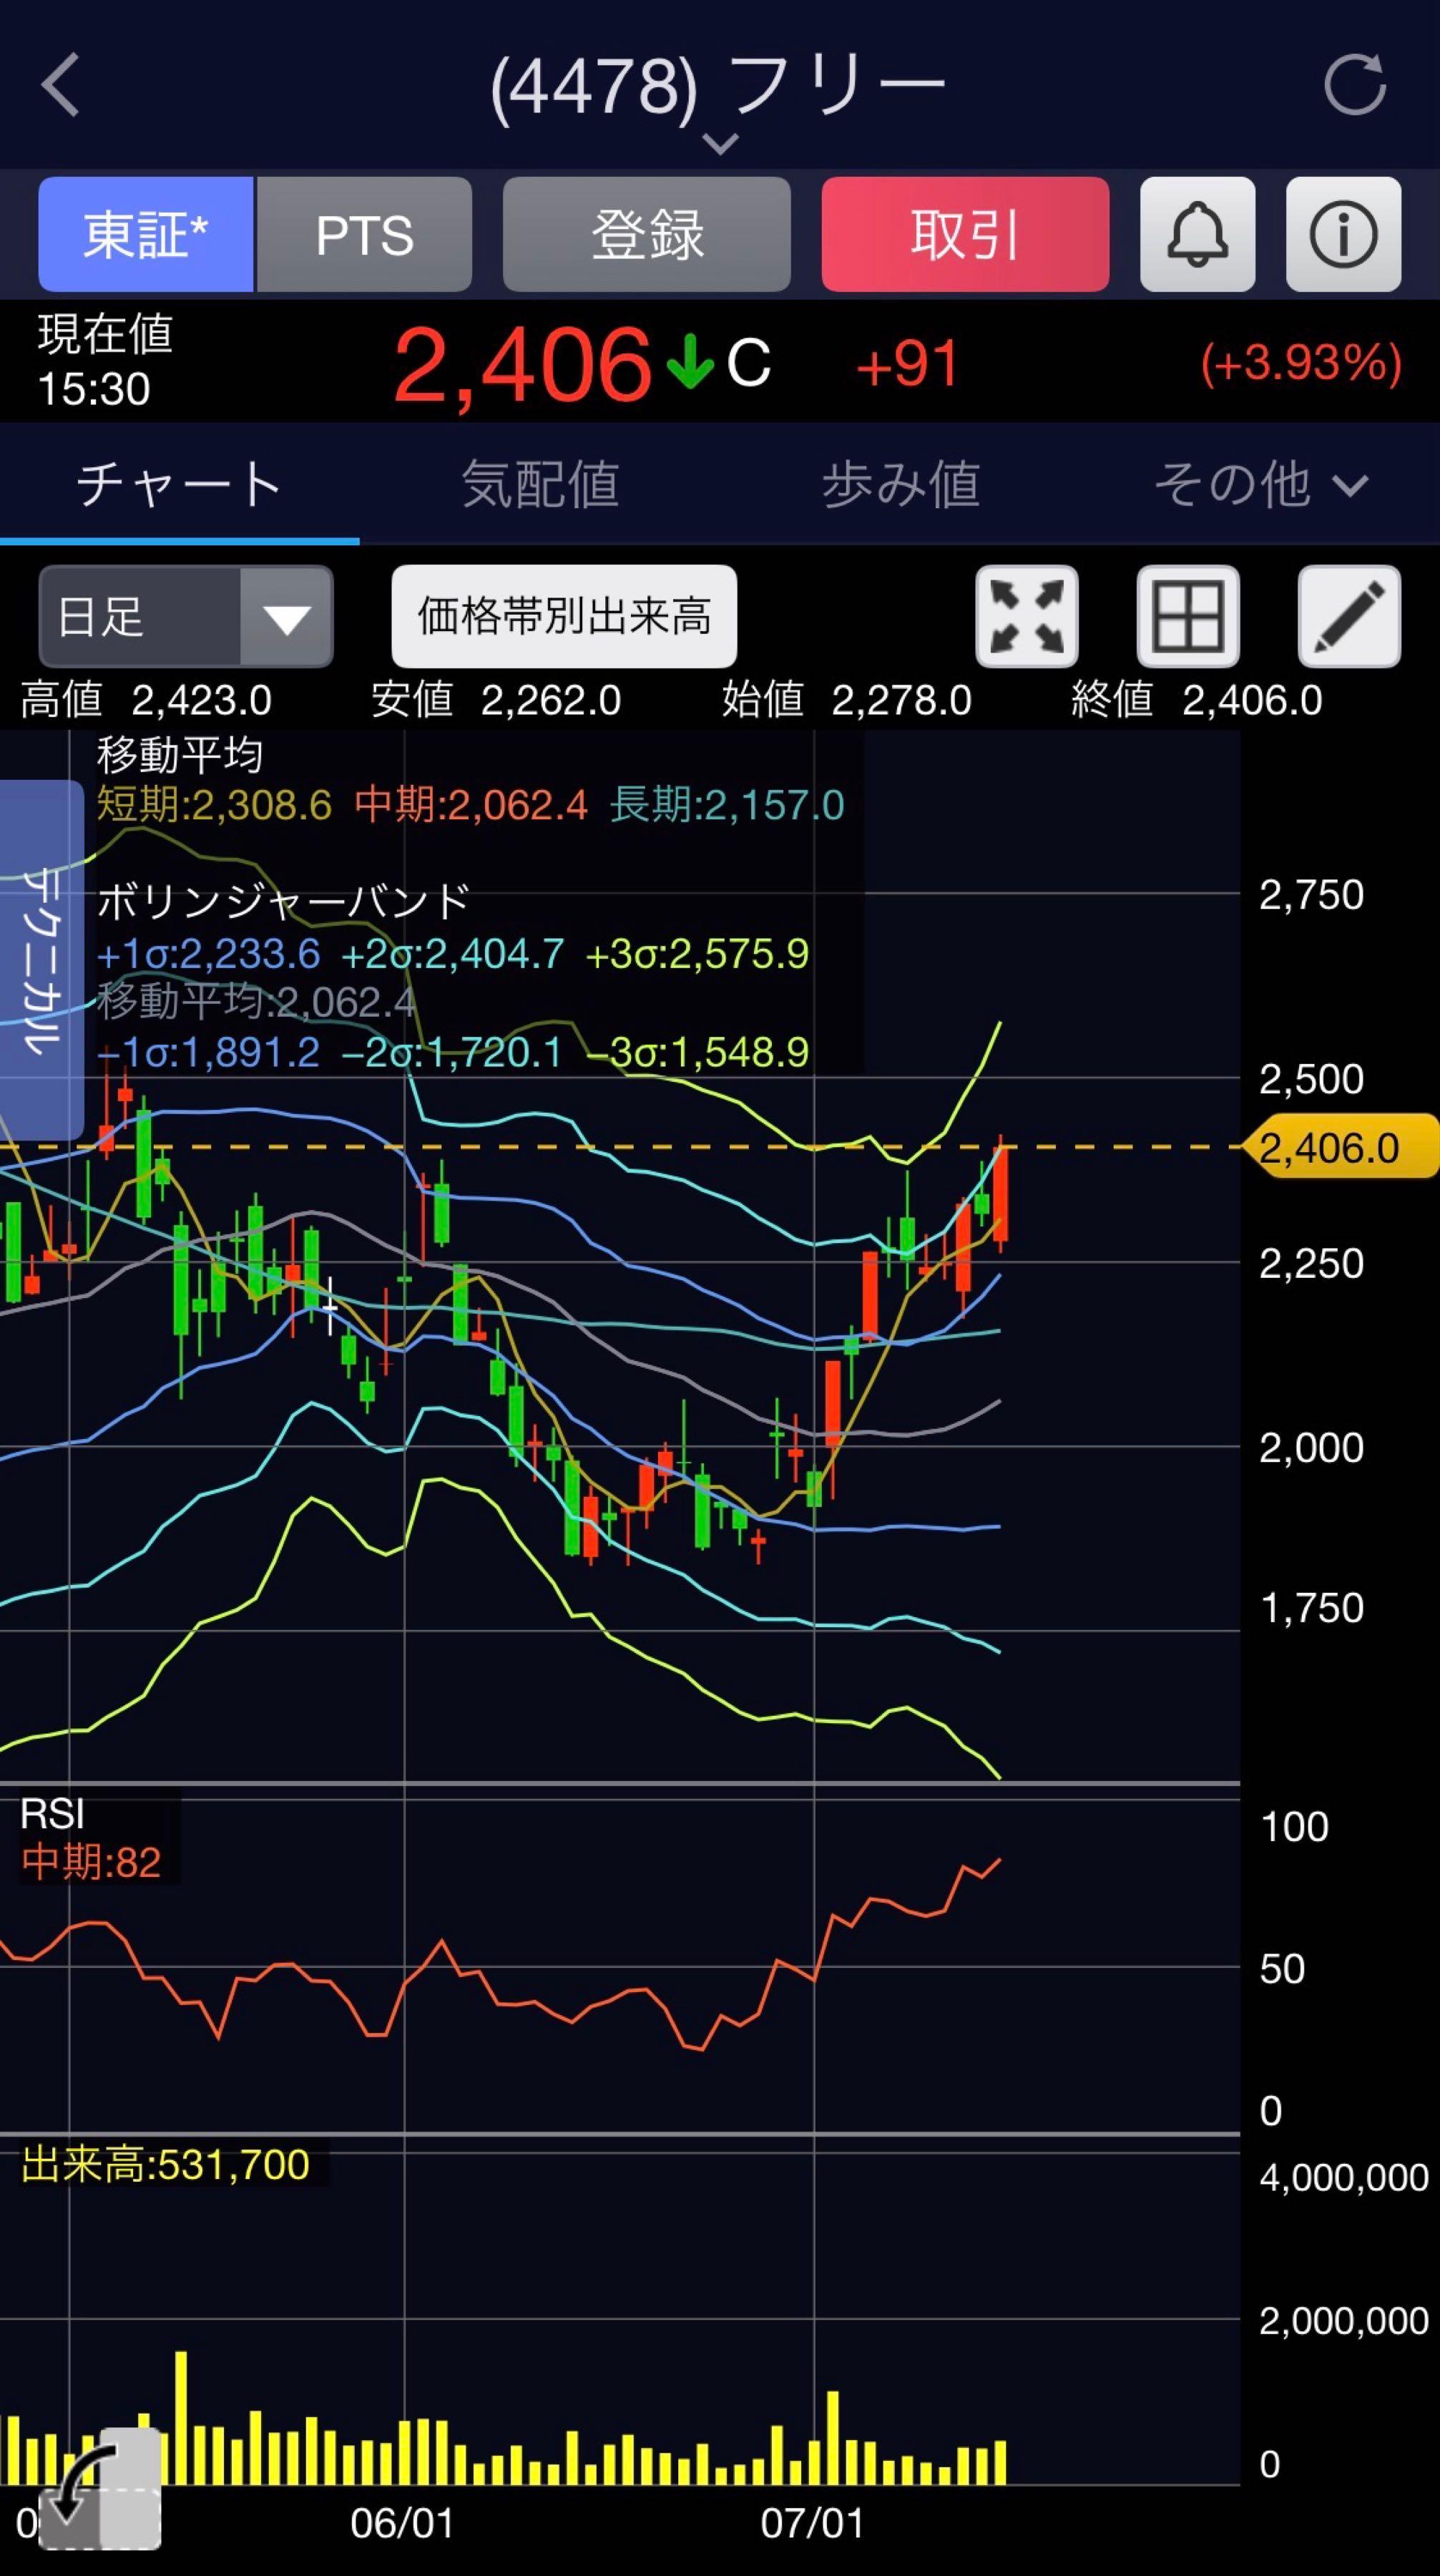Image resolution: width=1440 pixels, height=2576 pixels.
Task: Switch market to 東証
Action: click(146, 234)
